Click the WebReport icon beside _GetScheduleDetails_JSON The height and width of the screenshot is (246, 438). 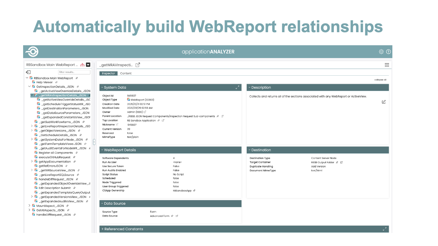click(x=36, y=135)
